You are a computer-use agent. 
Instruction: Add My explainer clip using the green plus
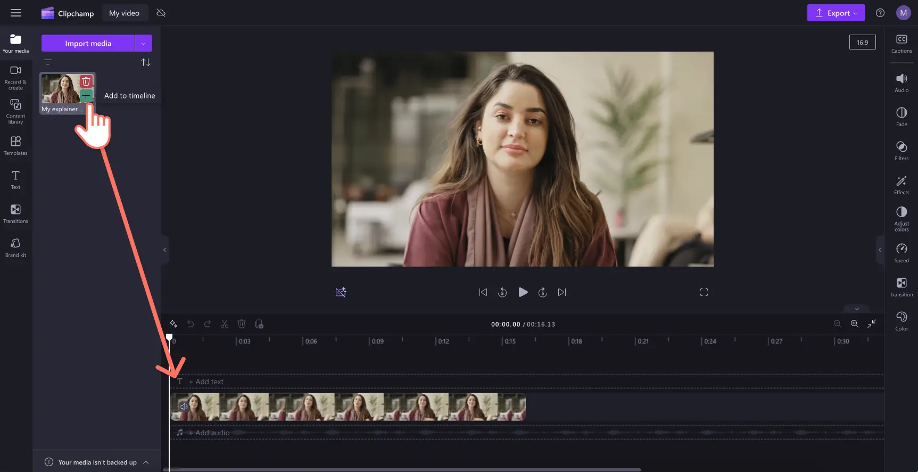point(86,96)
